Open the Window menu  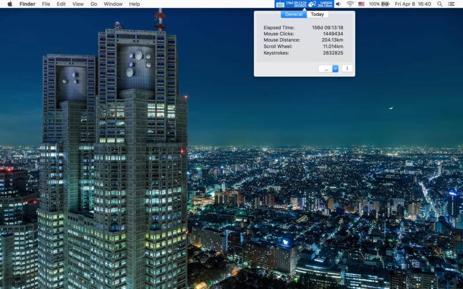click(113, 4)
